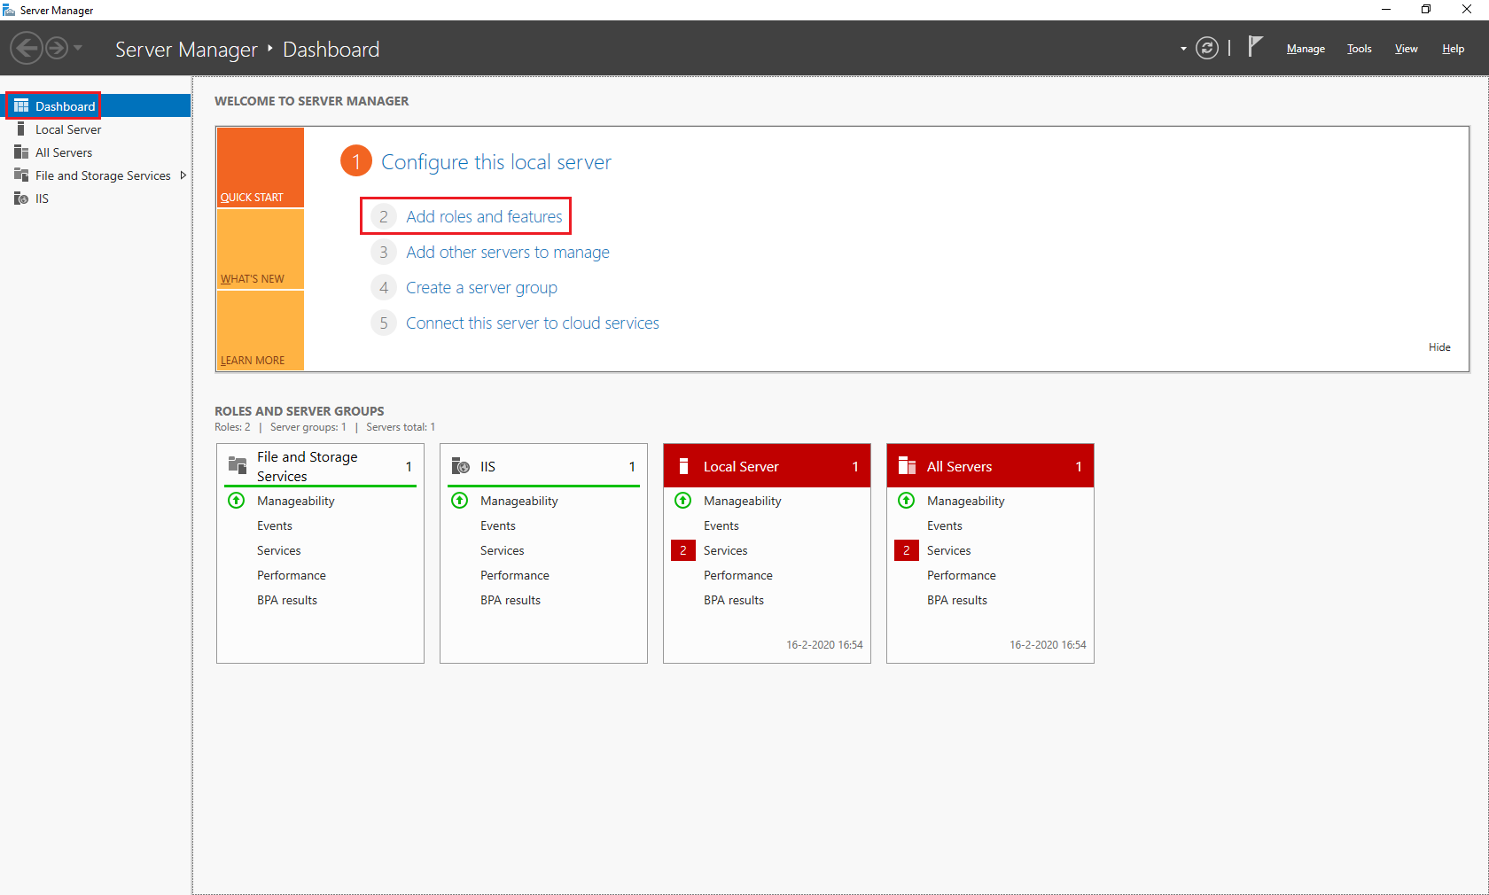
Task: Click Connect this server to cloud services
Action: pyautogui.click(x=533, y=323)
